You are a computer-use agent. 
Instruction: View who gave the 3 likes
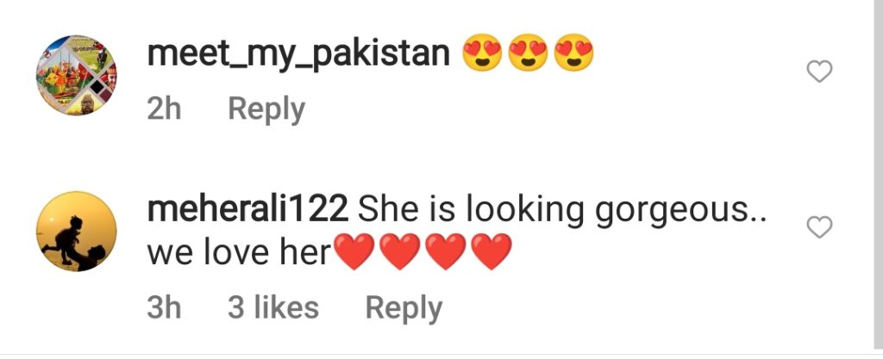tap(273, 308)
